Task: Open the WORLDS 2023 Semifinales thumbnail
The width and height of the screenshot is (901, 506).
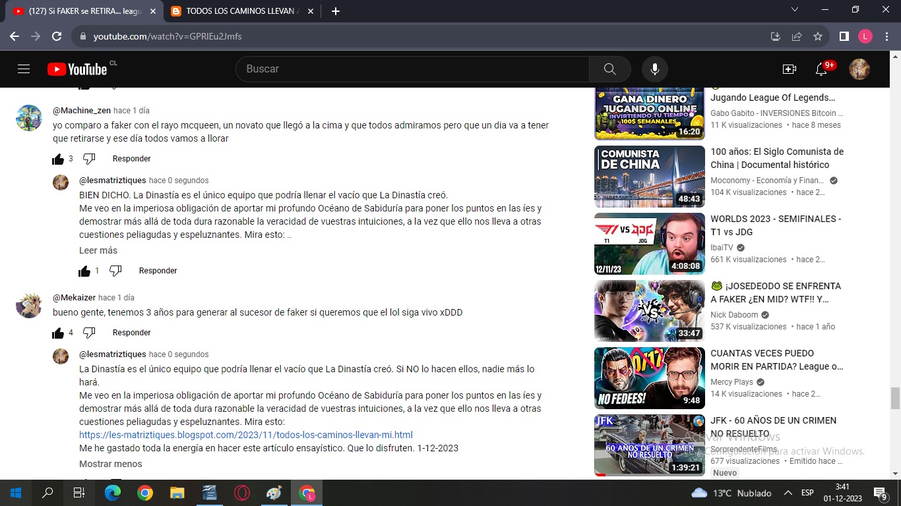Action: point(650,244)
